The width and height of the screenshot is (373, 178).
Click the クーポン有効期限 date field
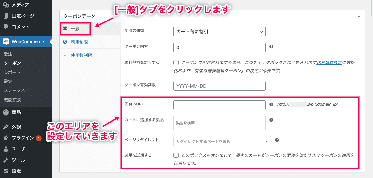[219, 86]
